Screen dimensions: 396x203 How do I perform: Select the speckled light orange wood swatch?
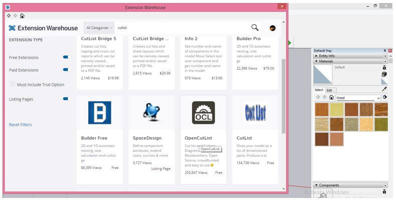coord(366,124)
